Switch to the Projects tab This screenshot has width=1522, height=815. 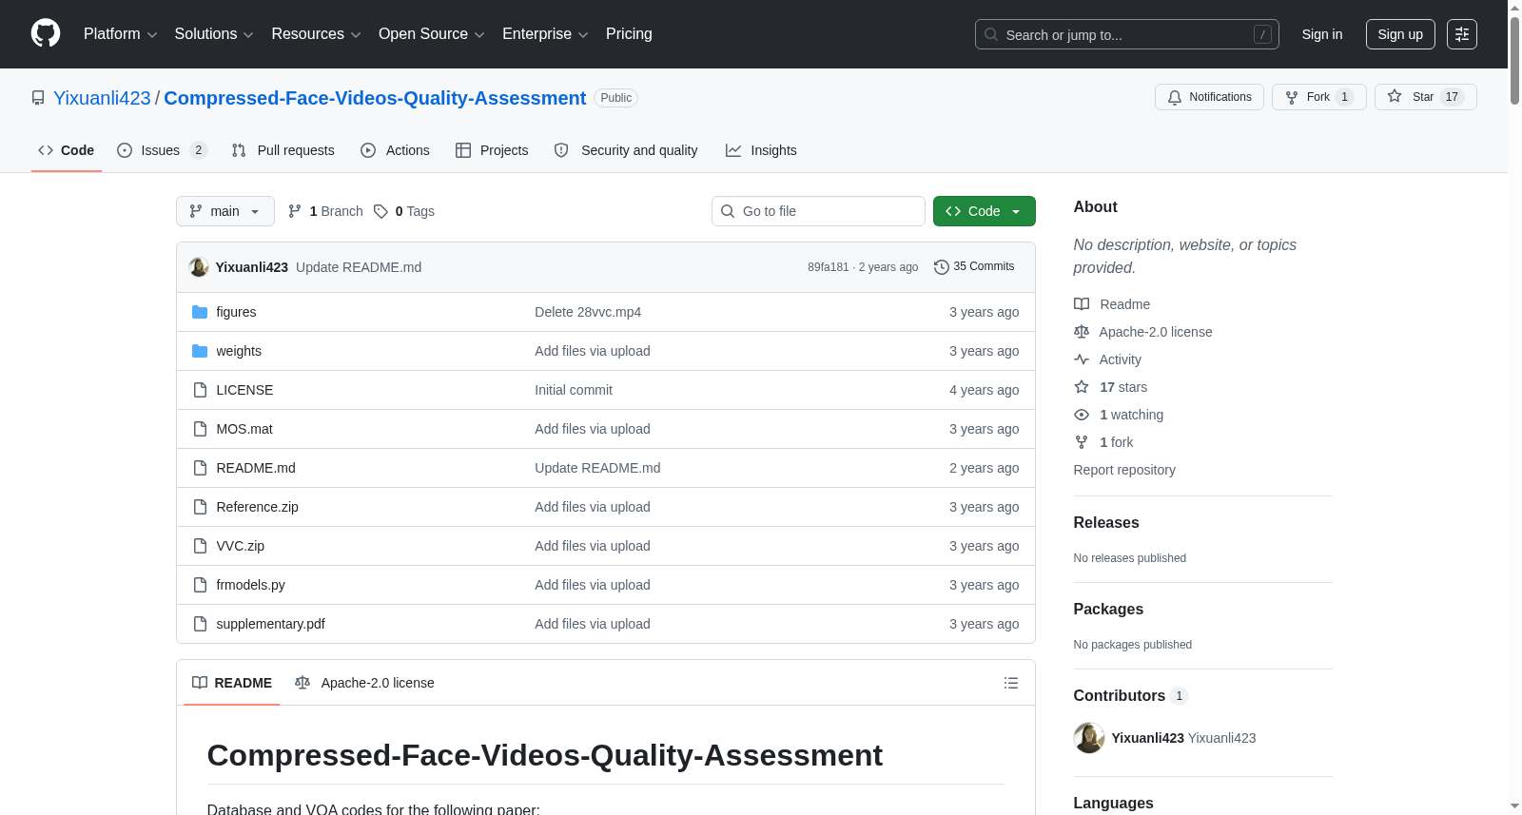(x=492, y=150)
